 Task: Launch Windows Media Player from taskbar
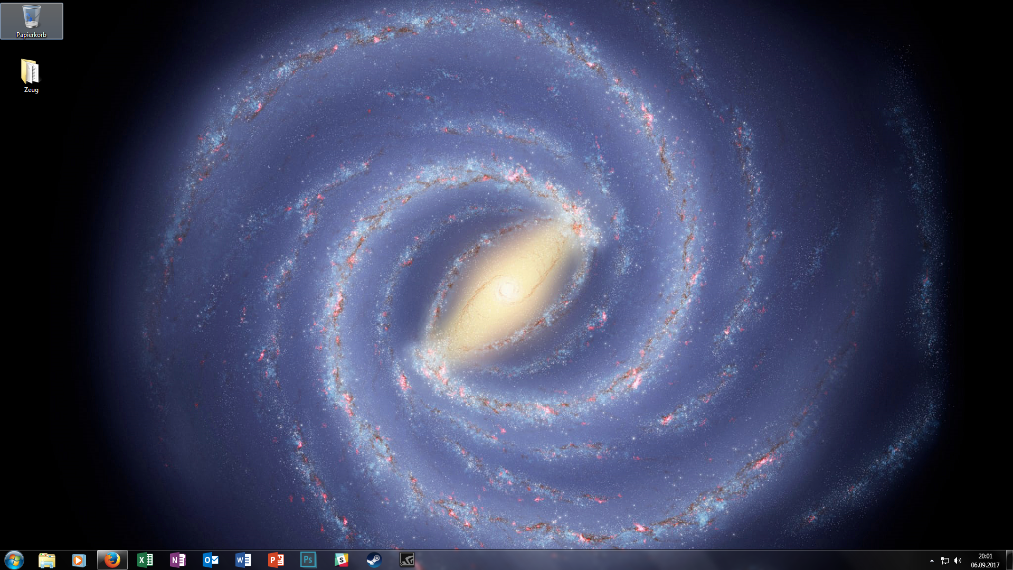(x=79, y=560)
